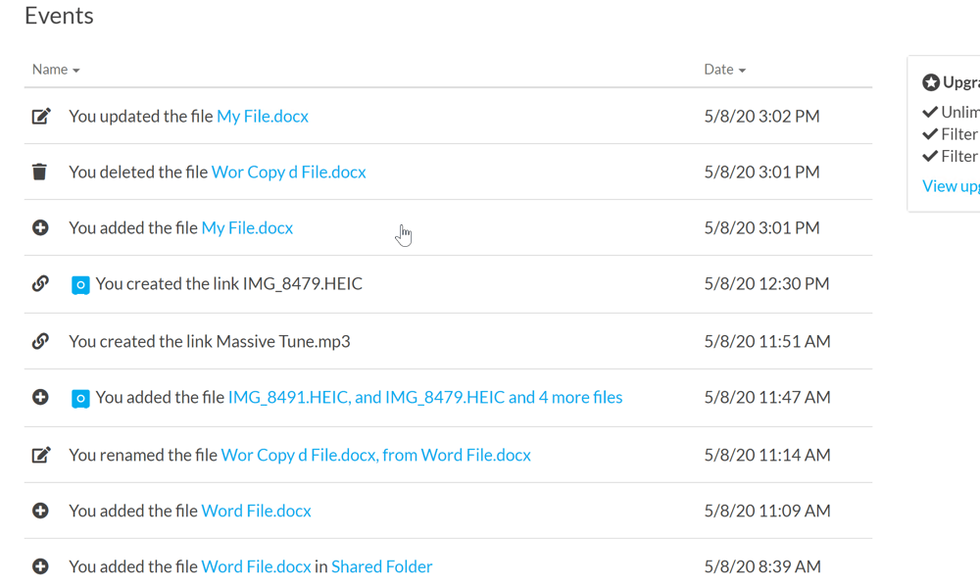Open the Date column sort dropdown

point(725,70)
